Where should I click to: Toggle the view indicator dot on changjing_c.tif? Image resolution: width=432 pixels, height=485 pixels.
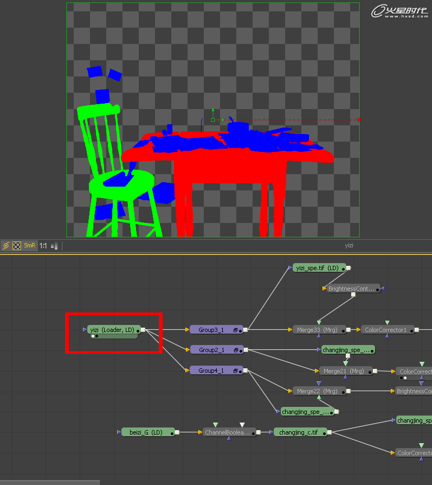coord(325,433)
